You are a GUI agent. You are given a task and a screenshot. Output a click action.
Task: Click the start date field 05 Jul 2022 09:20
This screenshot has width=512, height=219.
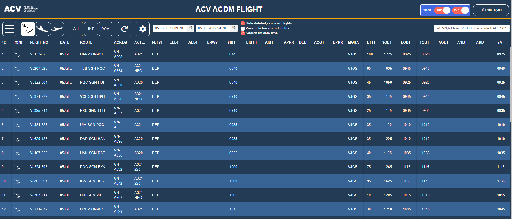(x=169, y=28)
